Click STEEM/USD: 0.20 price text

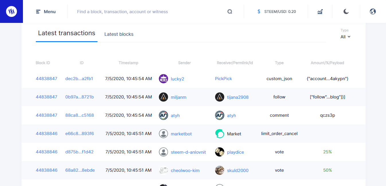pyautogui.click(x=280, y=12)
